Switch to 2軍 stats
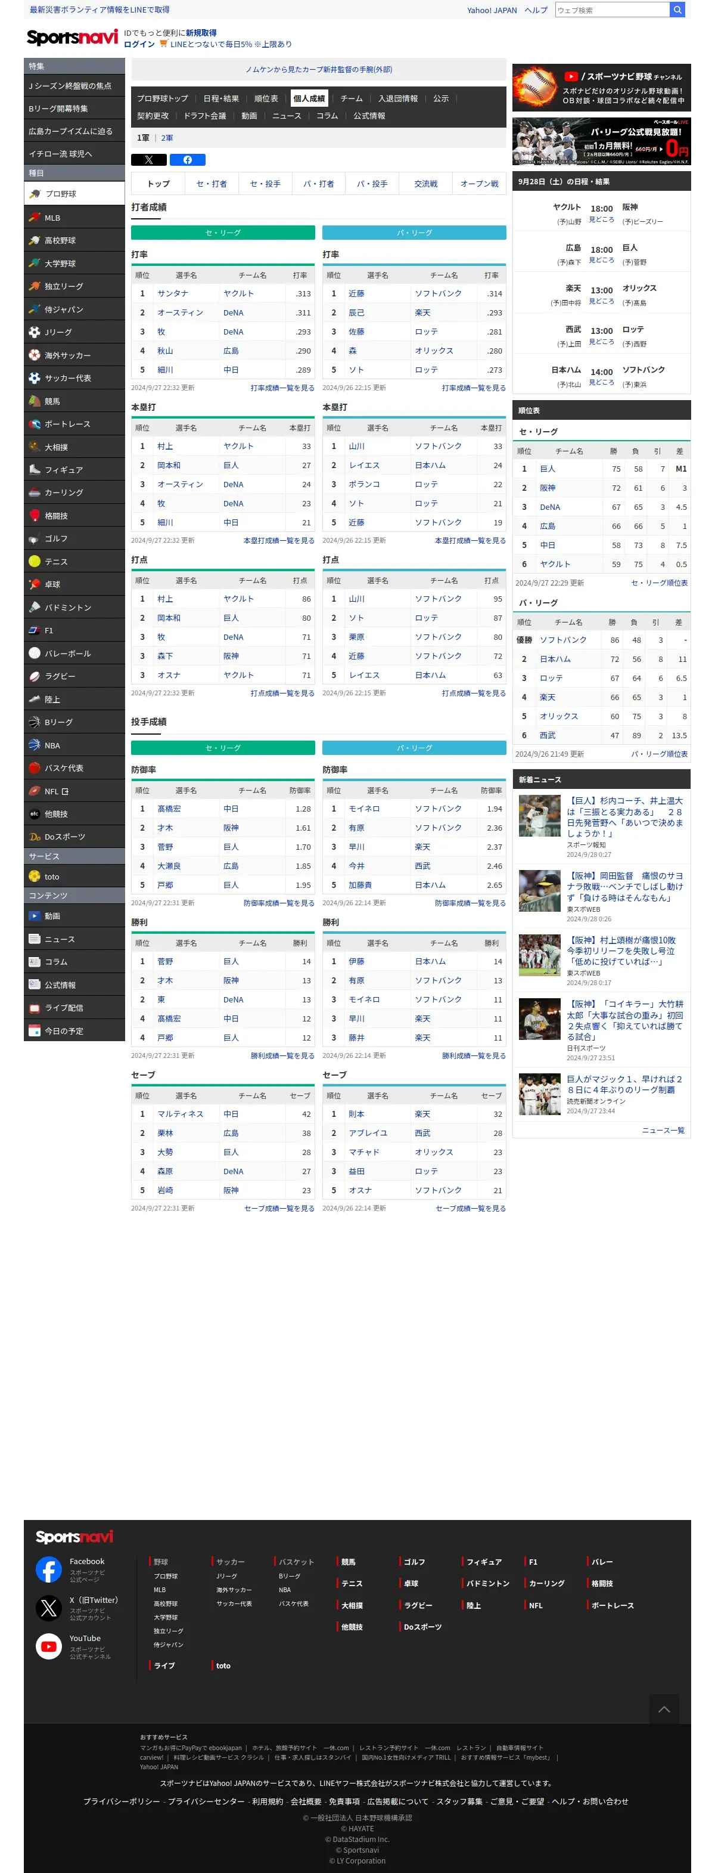 click(x=167, y=138)
